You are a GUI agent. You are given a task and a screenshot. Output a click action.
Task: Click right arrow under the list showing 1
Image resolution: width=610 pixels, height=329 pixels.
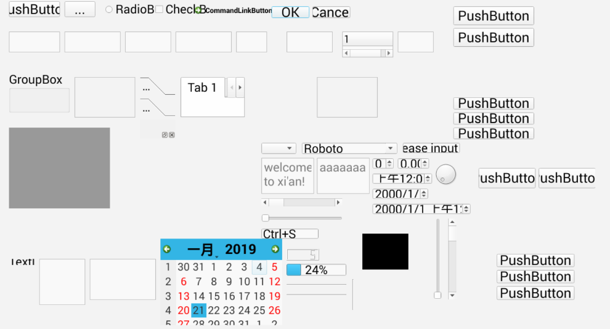tap(389, 53)
